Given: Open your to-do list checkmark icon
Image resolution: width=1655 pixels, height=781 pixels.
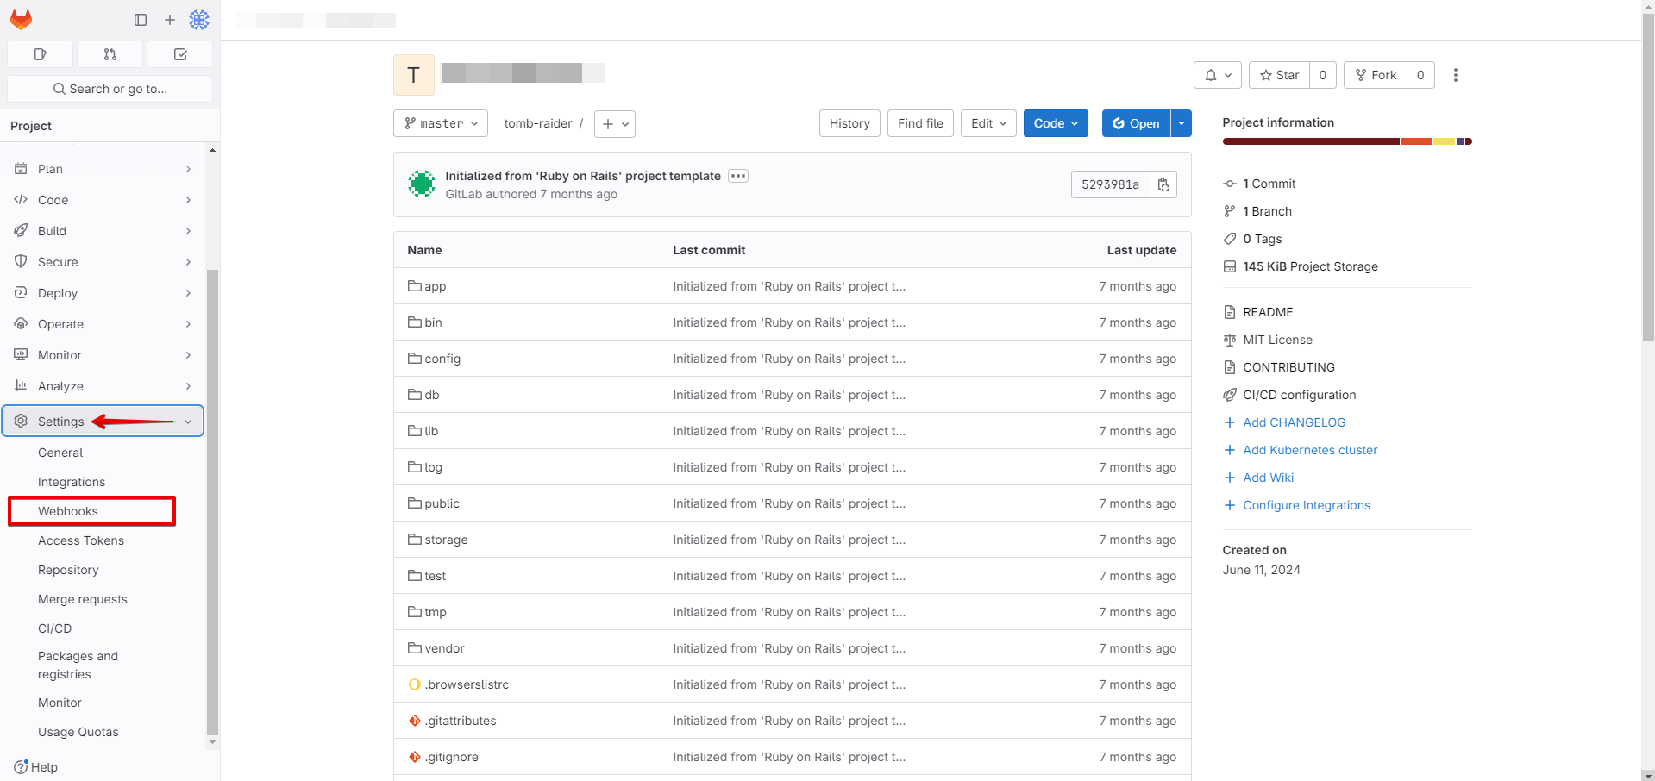Looking at the screenshot, I should coord(179,53).
